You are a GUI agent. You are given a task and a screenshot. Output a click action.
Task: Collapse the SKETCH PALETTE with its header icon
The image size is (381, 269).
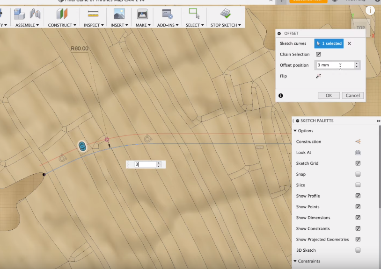click(298, 120)
